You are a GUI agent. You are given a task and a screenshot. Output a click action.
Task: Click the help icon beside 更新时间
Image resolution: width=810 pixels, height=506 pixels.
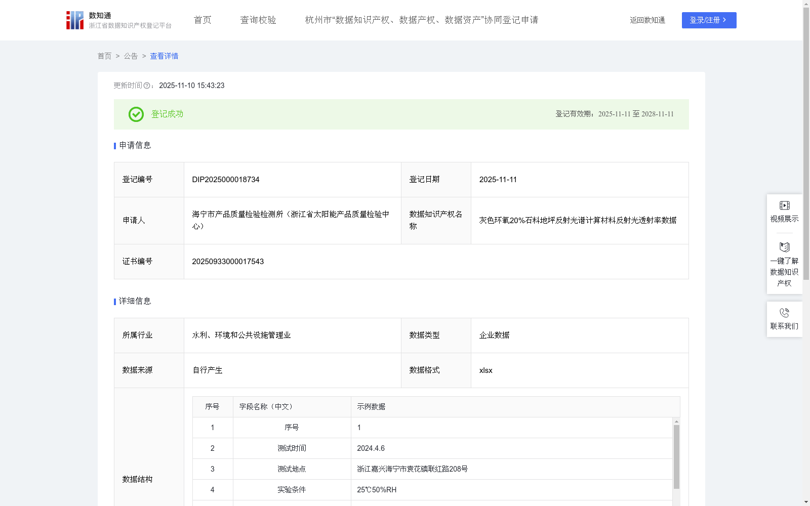(x=147, y=86)
